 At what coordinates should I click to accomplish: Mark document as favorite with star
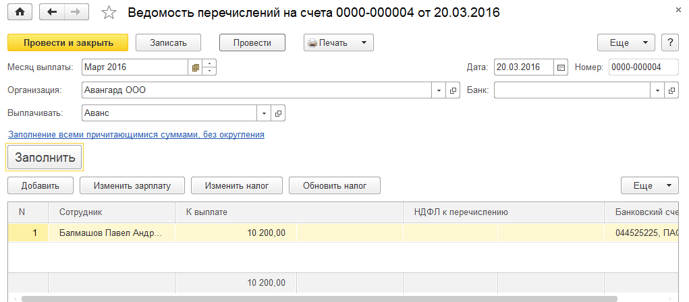point(109,13)
